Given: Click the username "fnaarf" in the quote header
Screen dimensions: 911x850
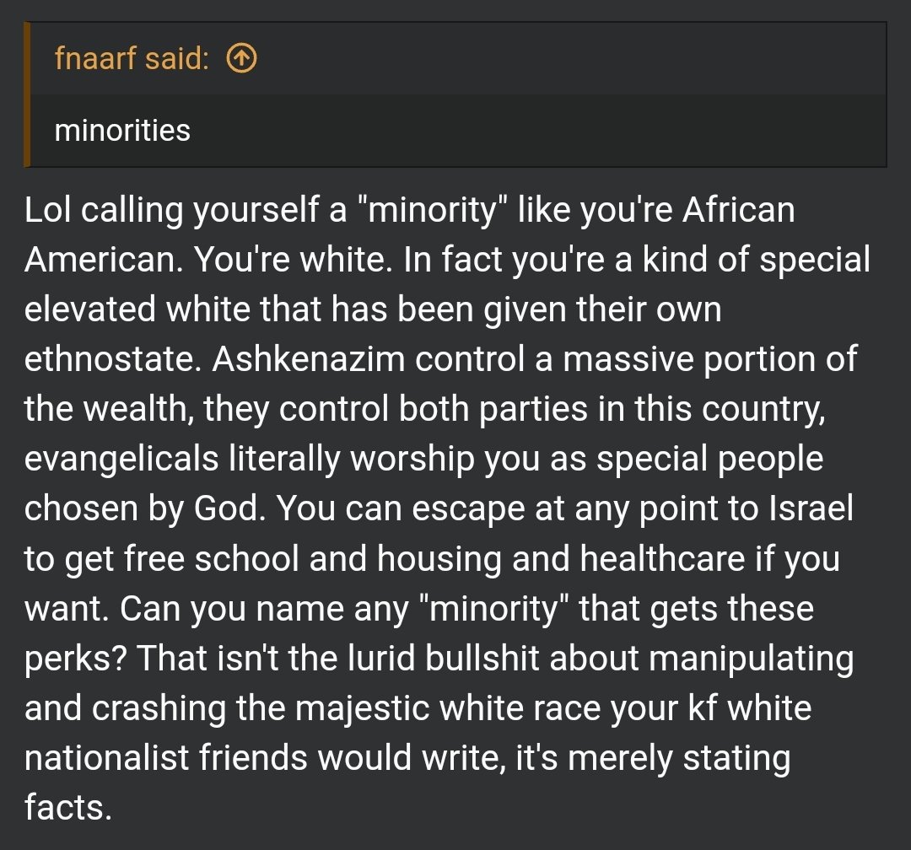Looking at the screenshot, I should click(94, 59).
